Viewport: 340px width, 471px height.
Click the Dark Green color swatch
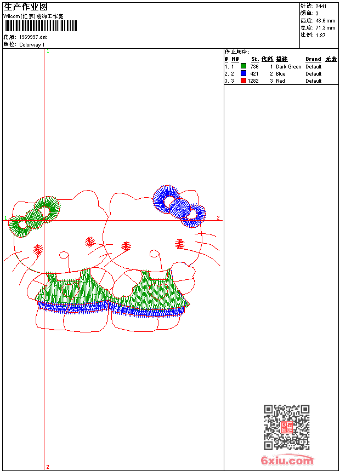tap(243, 66)
